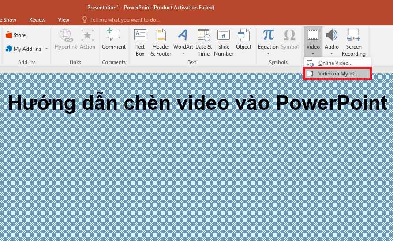The image size is (393, 241).
Task: Expand the Audio dropdown arrow
Action: 332,54
